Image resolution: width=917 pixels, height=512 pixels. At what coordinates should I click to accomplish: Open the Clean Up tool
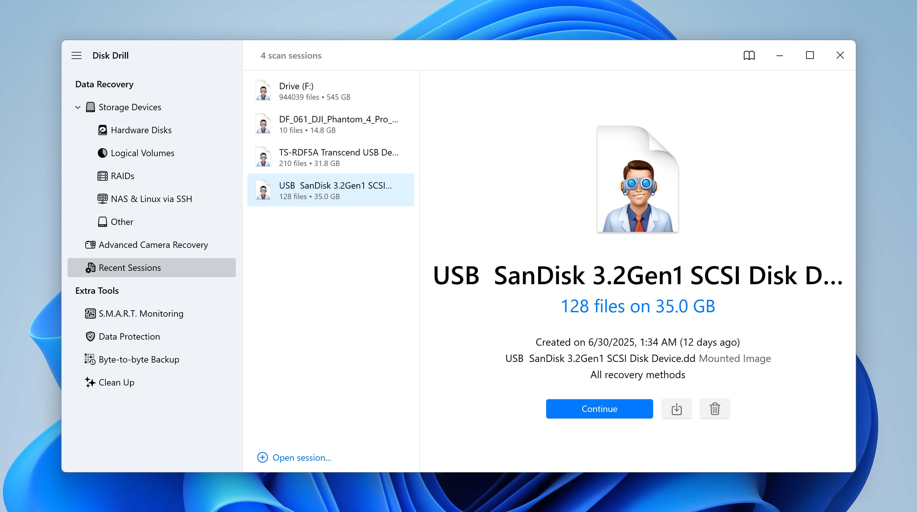[x=116, y=382]
